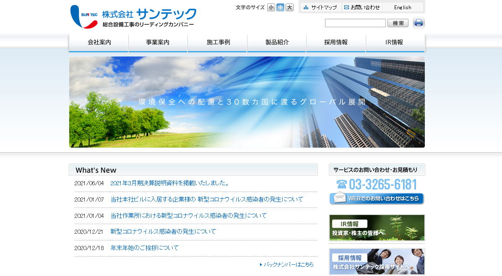Viewport: 502px width, 276px height.
Task: Switch text size to 大 (large)
Action: tap(289, 7)
